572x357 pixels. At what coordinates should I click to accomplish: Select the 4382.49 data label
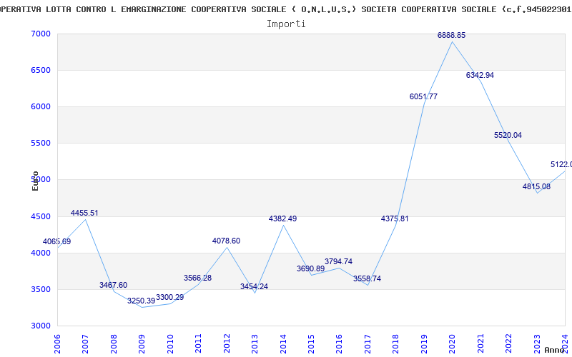click(x=282, y=219)
